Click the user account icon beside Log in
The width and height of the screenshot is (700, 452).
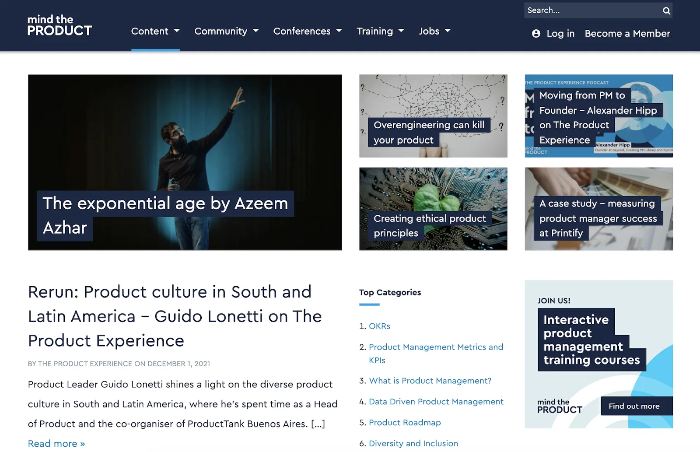coord(536,34)
